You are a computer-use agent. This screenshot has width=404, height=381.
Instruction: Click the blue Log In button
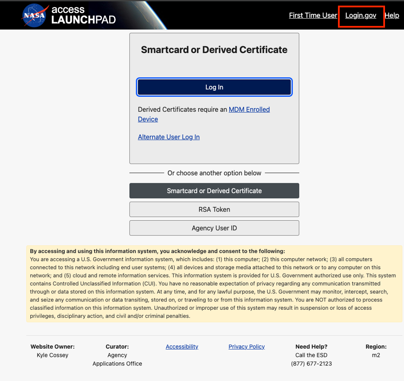[214, 87]
